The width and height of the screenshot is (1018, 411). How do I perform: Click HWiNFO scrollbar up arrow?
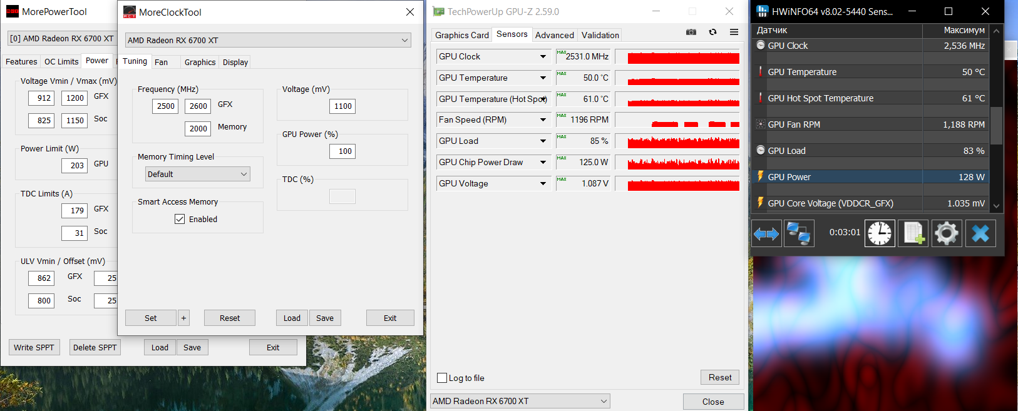coord(996,30)
